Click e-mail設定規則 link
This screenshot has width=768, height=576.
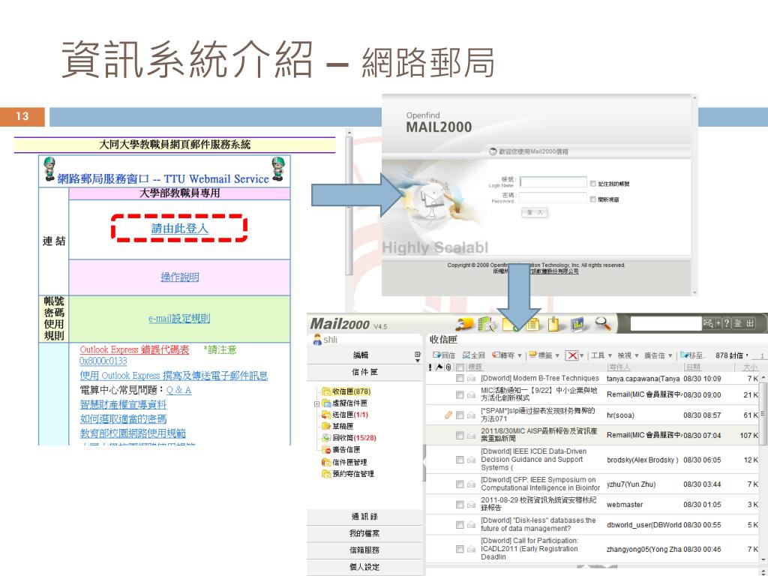click(x=179, y=318)
